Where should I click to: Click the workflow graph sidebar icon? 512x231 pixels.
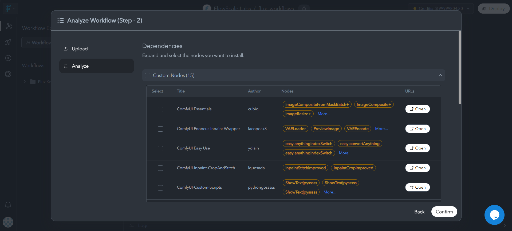[9, 26]
